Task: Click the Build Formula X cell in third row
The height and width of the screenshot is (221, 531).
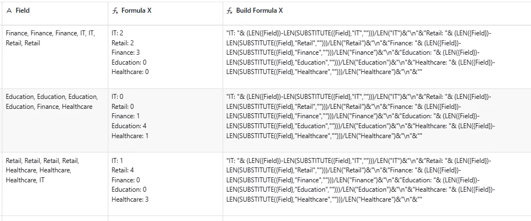Action: [x=376, y=184]
